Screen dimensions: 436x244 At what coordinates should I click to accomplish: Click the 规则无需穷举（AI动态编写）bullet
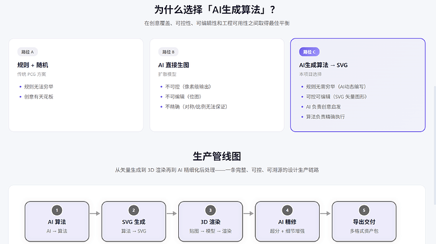336,87
